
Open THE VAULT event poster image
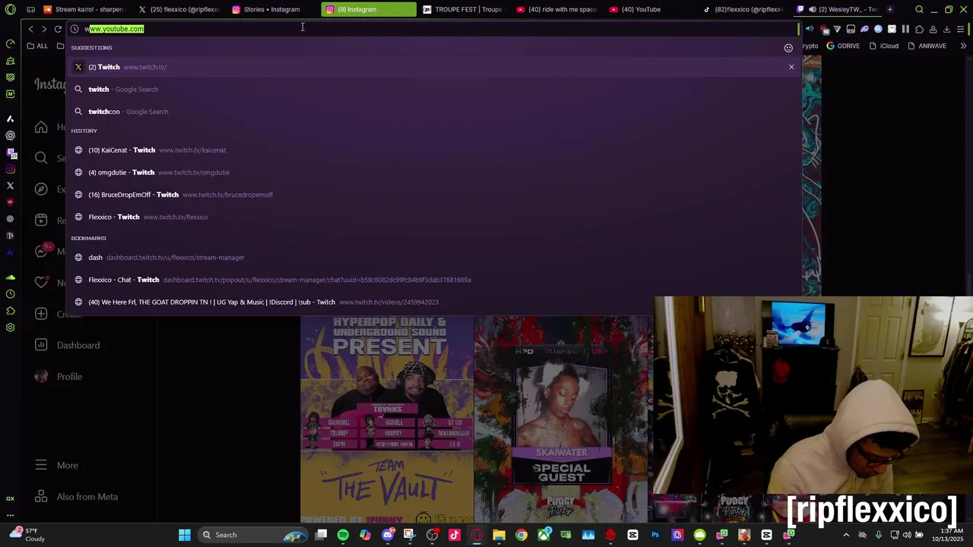tap(386, 419)
